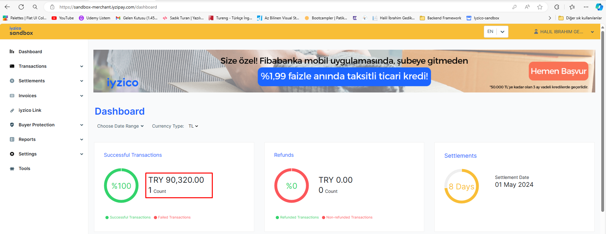Go to Dashboard in sidebar
The height and width of the screenshot is (234, 606).
(30, 52)
